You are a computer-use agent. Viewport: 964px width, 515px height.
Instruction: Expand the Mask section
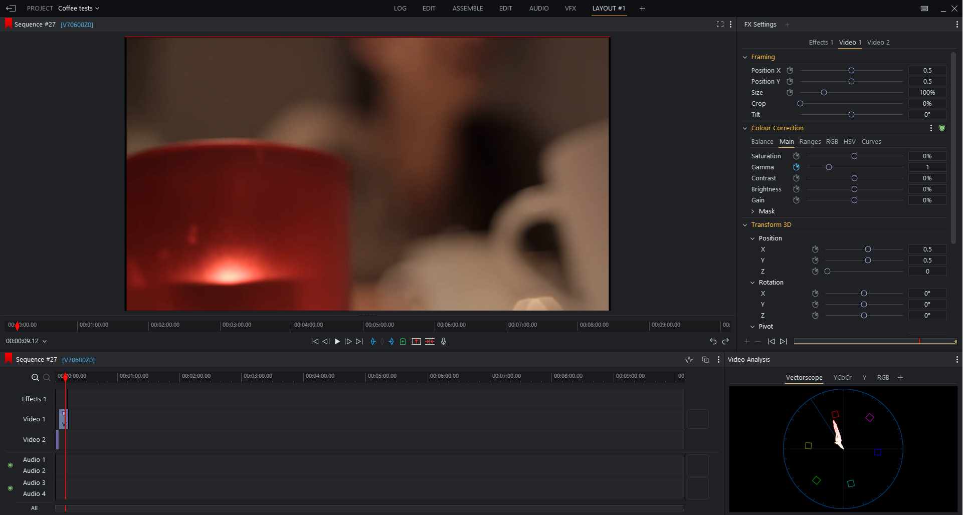point(753,212)
